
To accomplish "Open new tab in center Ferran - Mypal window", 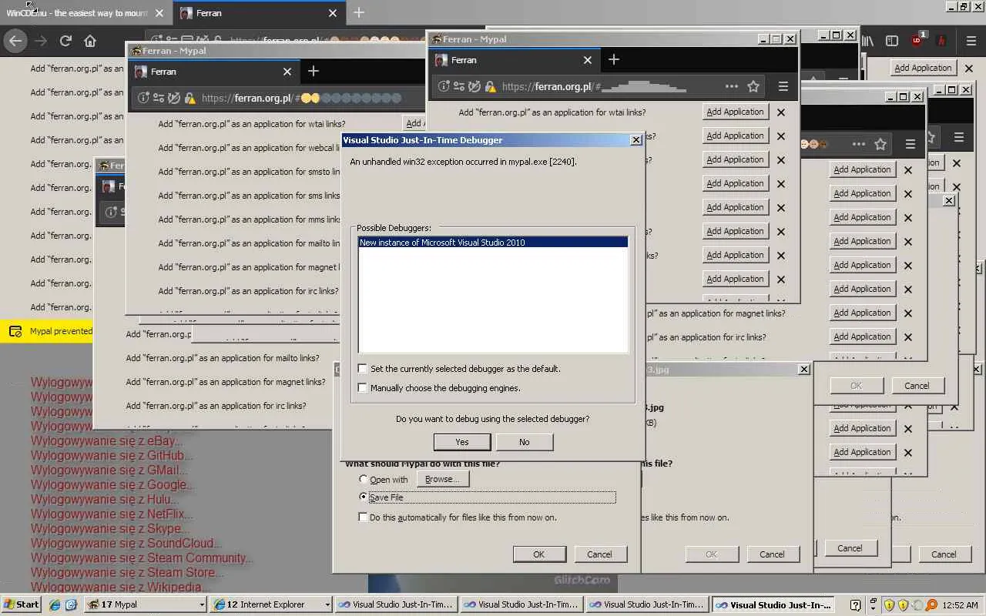I will (614, 59).
